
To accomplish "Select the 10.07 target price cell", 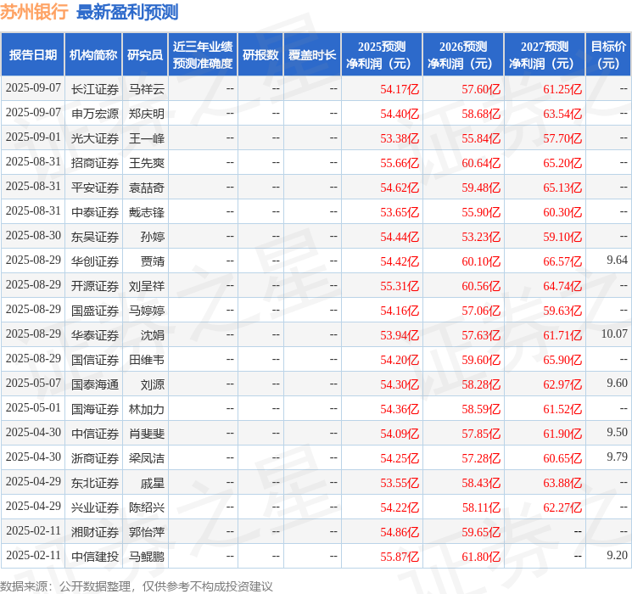I will 613,334.
